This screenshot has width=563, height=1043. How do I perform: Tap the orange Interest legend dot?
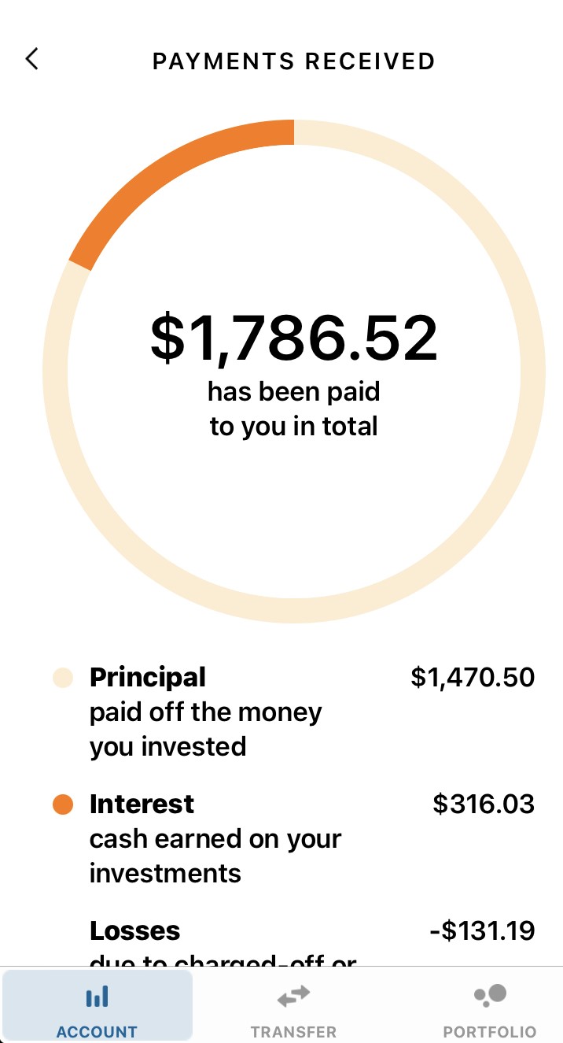(x=61, y=804)
